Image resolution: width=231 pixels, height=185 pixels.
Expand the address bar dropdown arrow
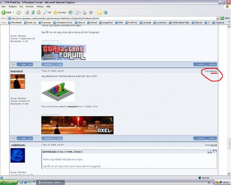[218, 18]
